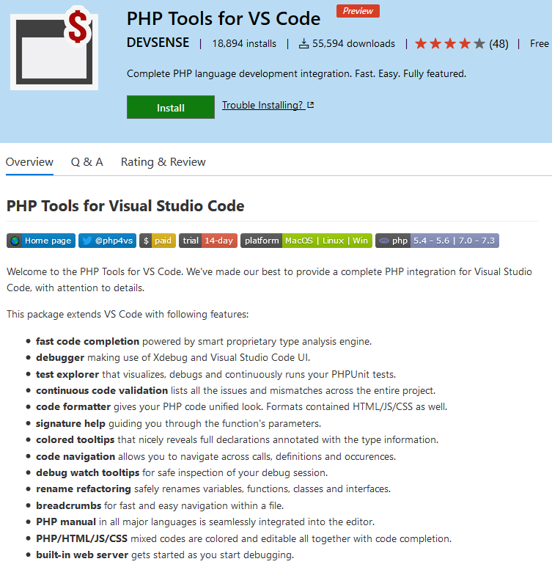This screenshot has height=567, width=552.
Task: Click the built-in web server feature text
Action: (82, 555)
